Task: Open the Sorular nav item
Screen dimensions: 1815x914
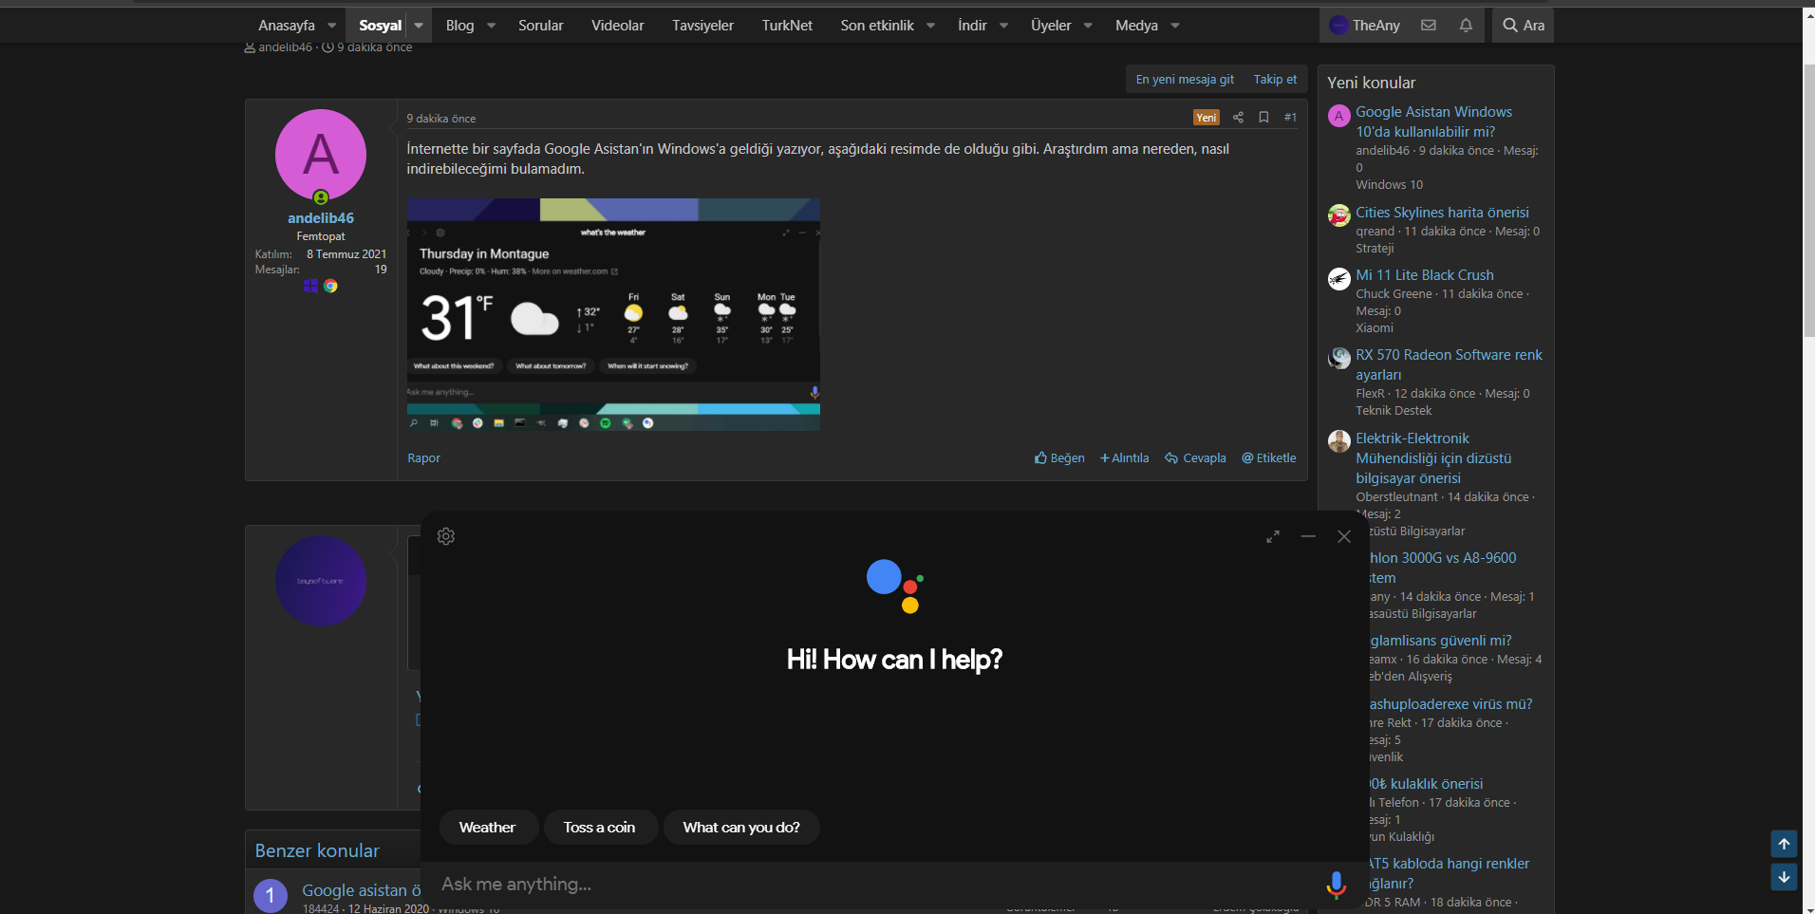Action: [x=541, y=26]
